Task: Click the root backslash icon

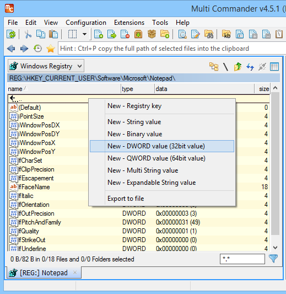Action: pyautogui.click(x=226, y=67)
